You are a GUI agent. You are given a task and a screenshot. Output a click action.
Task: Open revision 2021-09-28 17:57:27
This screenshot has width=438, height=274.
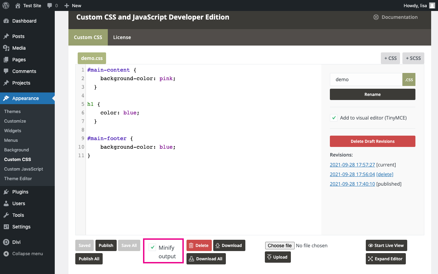[352, 165]
